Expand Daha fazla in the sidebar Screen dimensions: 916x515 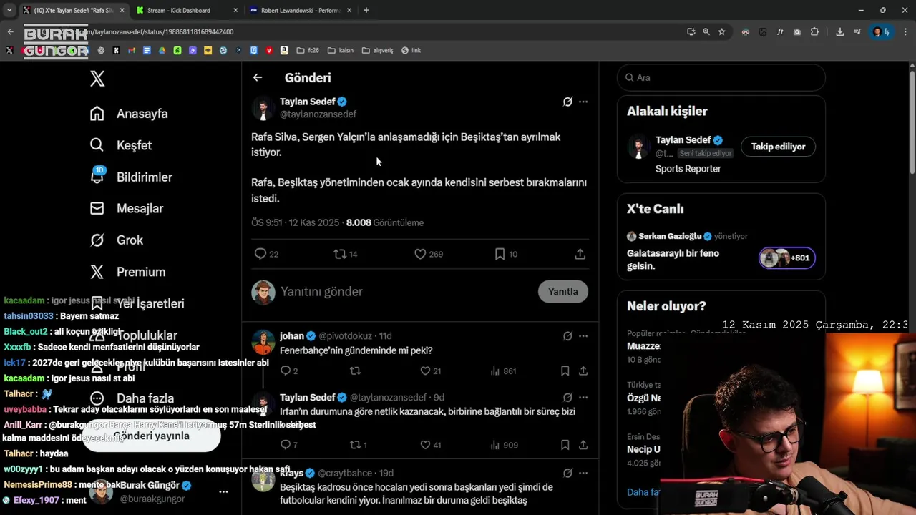tap(132, 398)
